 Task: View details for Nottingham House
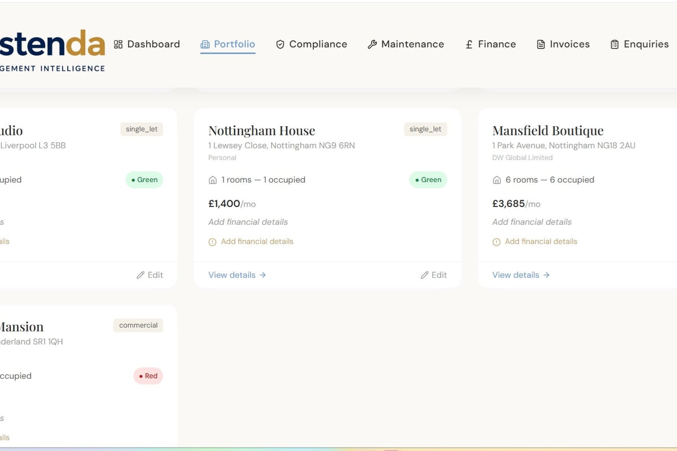[x=237, y=275]
